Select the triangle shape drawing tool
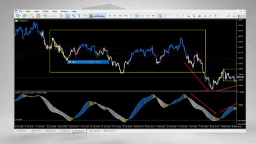Image resolution: width=256 pixels, height=144 pixels. pos(188,16)
